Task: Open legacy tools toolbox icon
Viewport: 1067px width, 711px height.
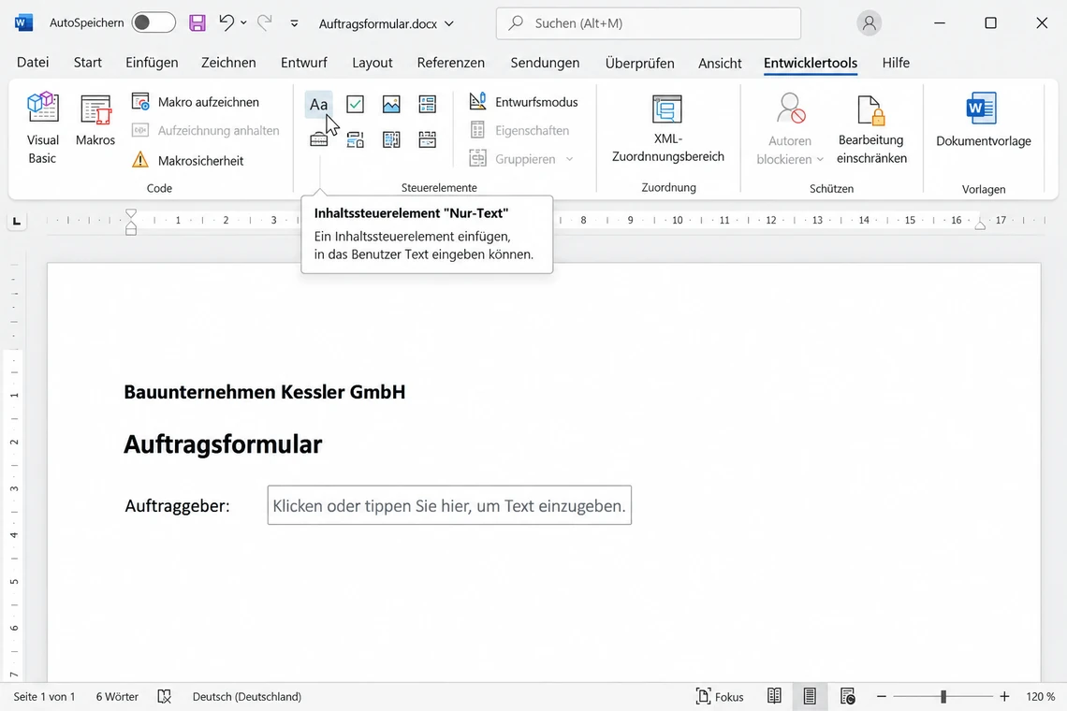Action: tap(318, 140)
